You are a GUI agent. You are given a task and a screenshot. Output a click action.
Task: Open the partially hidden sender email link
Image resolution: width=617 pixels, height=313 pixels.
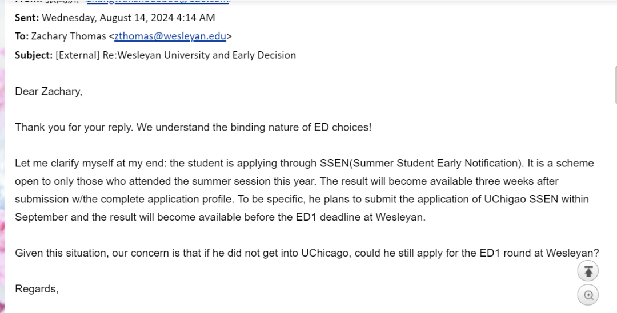(x=158, y=2)
